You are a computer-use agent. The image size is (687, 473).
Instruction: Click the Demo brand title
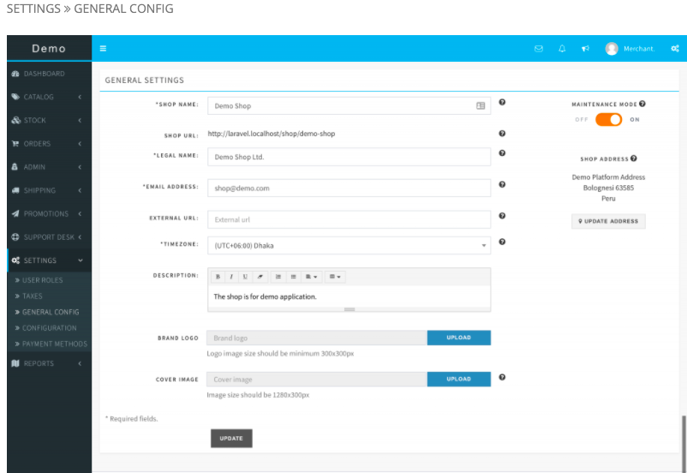coord(49,48)
